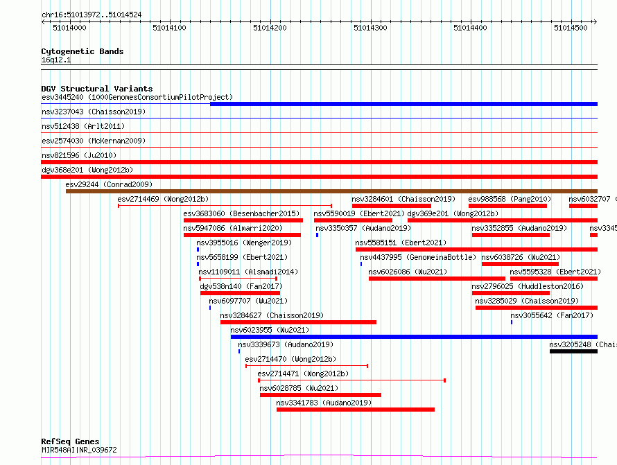The height and width of the screenshot is (465, 617).
Task: Click the dgv538n140 (Fan2017) label
Action: 241,286
